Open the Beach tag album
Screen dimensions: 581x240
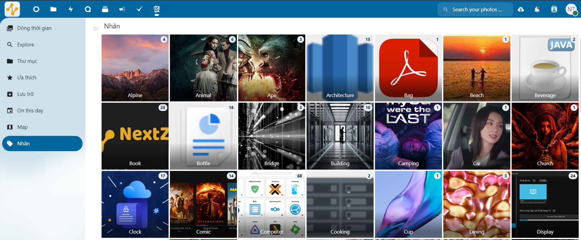(477, 68)
